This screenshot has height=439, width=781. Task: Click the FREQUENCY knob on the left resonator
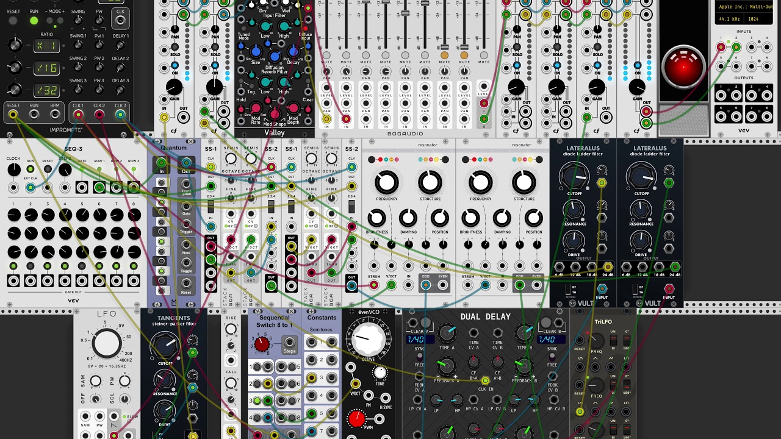click(386, 182)
